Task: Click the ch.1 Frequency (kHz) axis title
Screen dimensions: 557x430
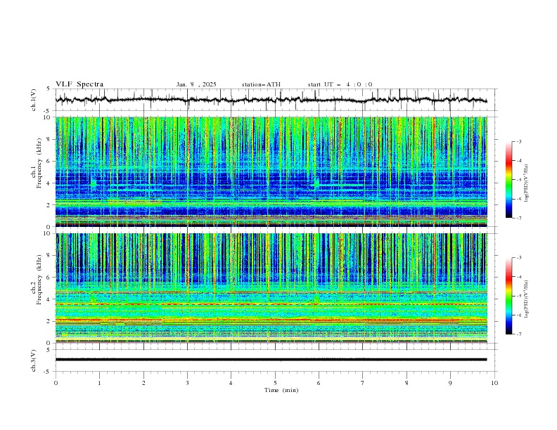Action: pos(37,163)
